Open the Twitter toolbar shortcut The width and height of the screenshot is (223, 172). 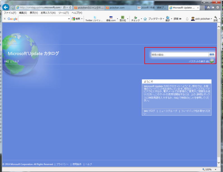click(94, 19)
